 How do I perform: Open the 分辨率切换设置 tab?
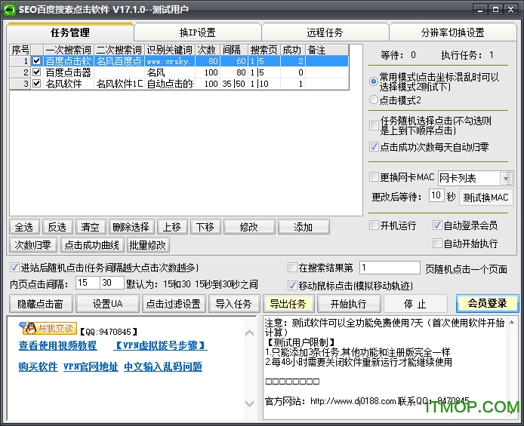coord(453,32)
